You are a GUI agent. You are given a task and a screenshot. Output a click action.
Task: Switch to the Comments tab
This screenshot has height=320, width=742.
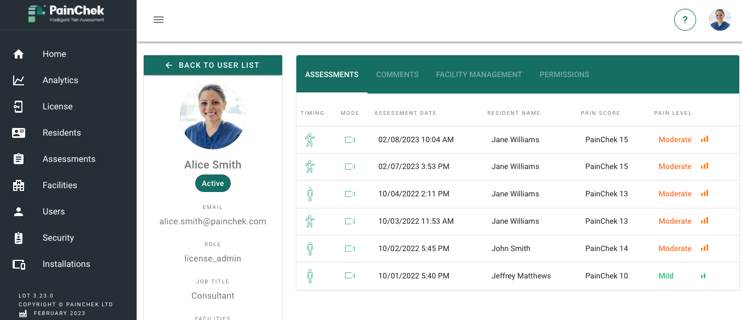398,74
